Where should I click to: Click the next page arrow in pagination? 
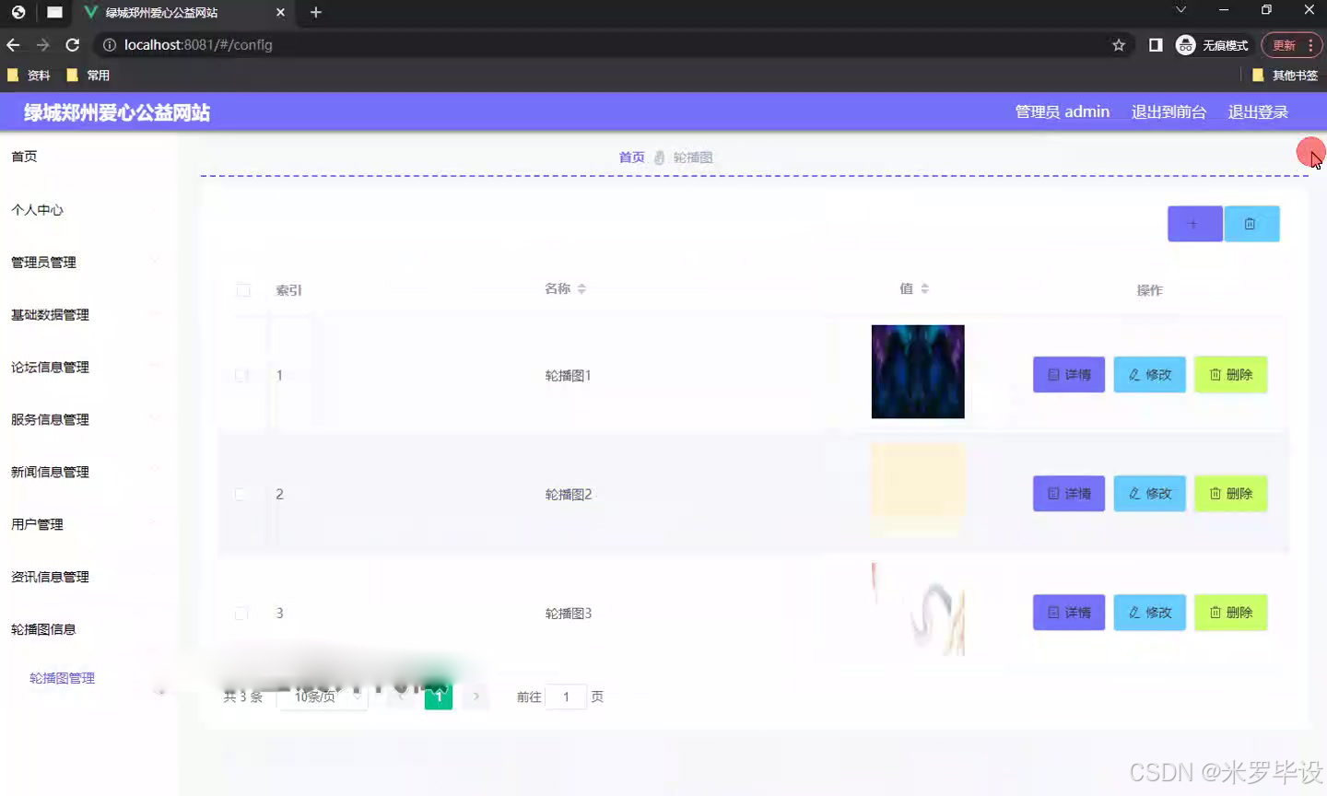pyautogui.click(x=476, y=696)
